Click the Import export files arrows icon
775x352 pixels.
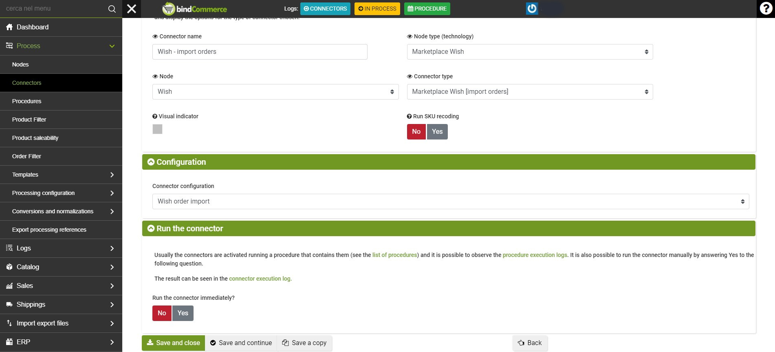[9, 323]
